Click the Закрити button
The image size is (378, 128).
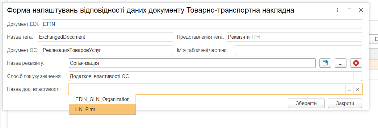click(x=345, y=103)
